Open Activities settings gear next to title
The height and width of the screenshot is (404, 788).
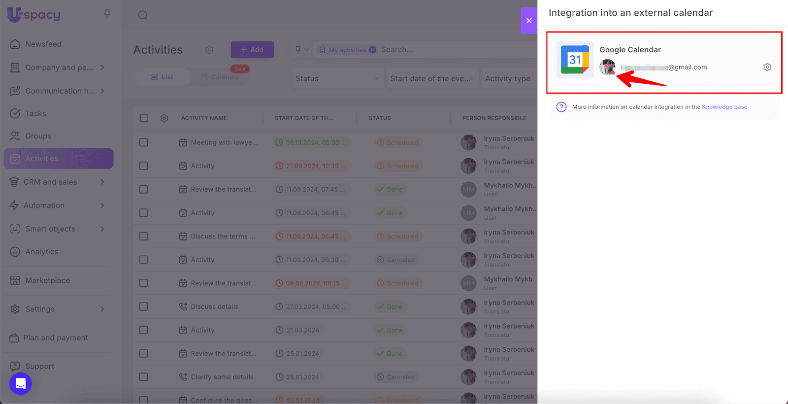(x=209, y=50)
